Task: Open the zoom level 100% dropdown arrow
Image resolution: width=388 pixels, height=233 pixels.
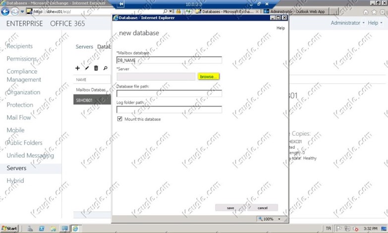Action: (279, 219)
